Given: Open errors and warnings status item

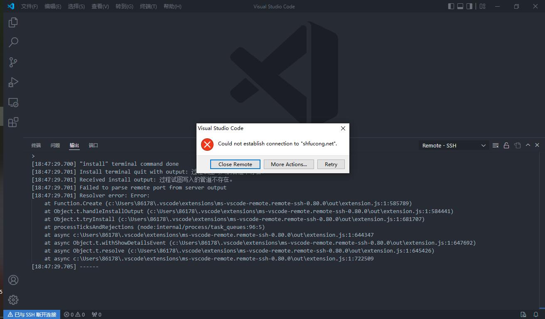Looking at the screenshot, I should point(74,314).
